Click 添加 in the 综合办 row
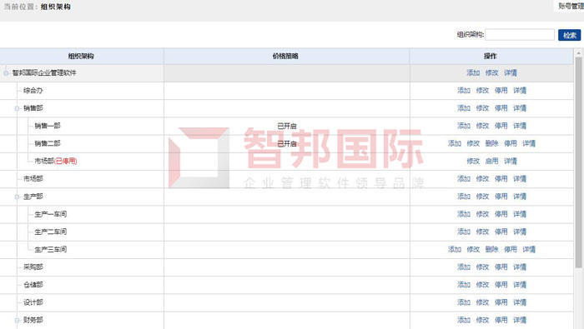This screenshot has width=584, height=329. pos(464,90)
